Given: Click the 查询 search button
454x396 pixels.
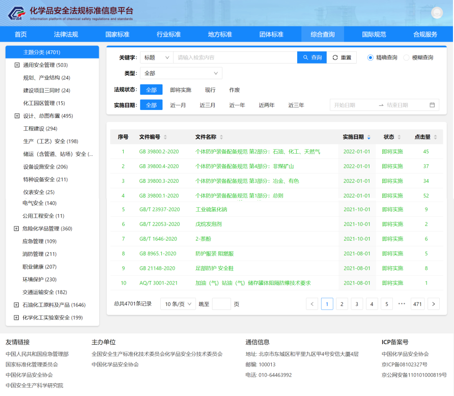Looking at the screenshot, I should click(311, 58).
